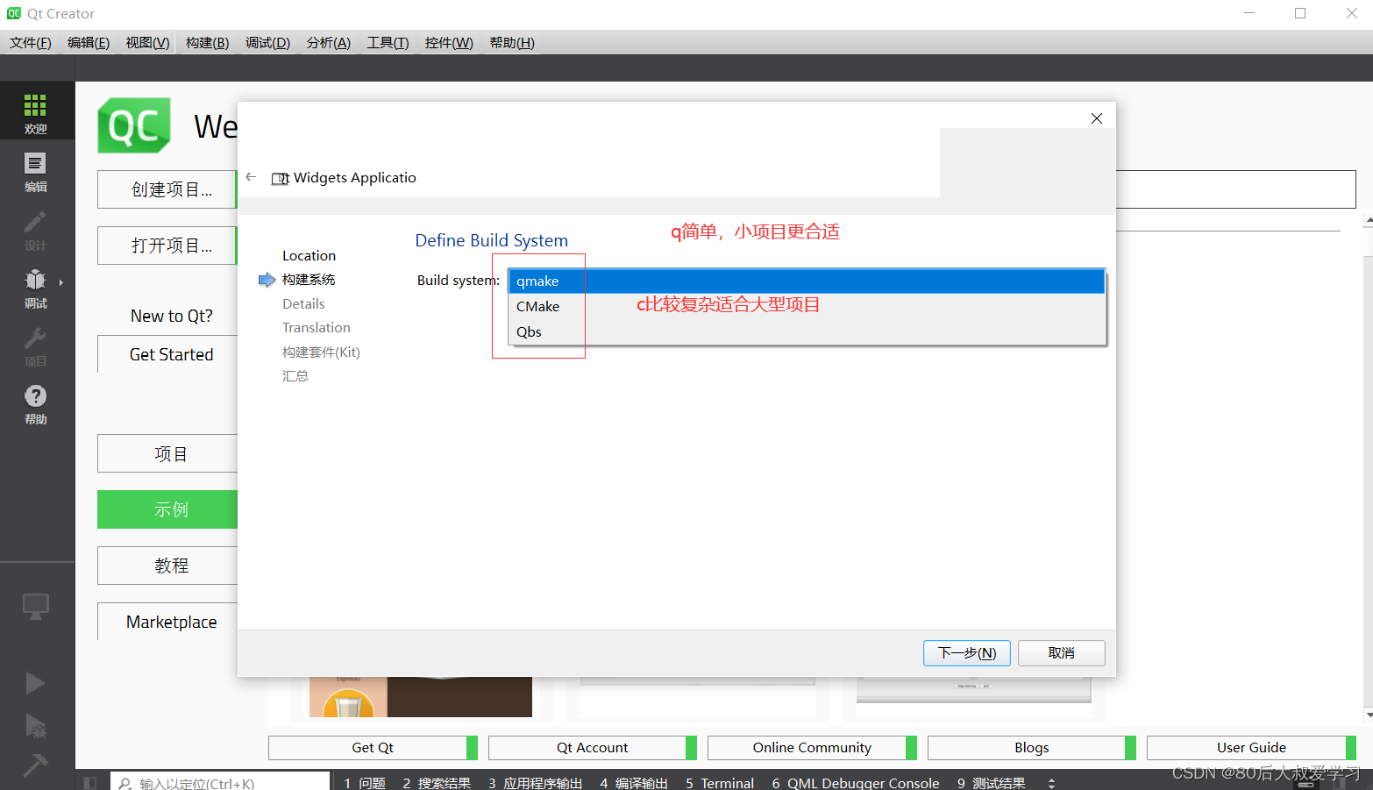Open the 9 测试结果 pane
1373x790 pixels.
tap(992, 783)
